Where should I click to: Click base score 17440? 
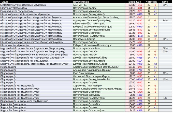pos(132,67)
